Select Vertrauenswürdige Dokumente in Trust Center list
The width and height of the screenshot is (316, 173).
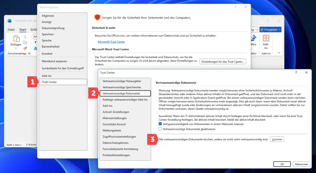125,93
